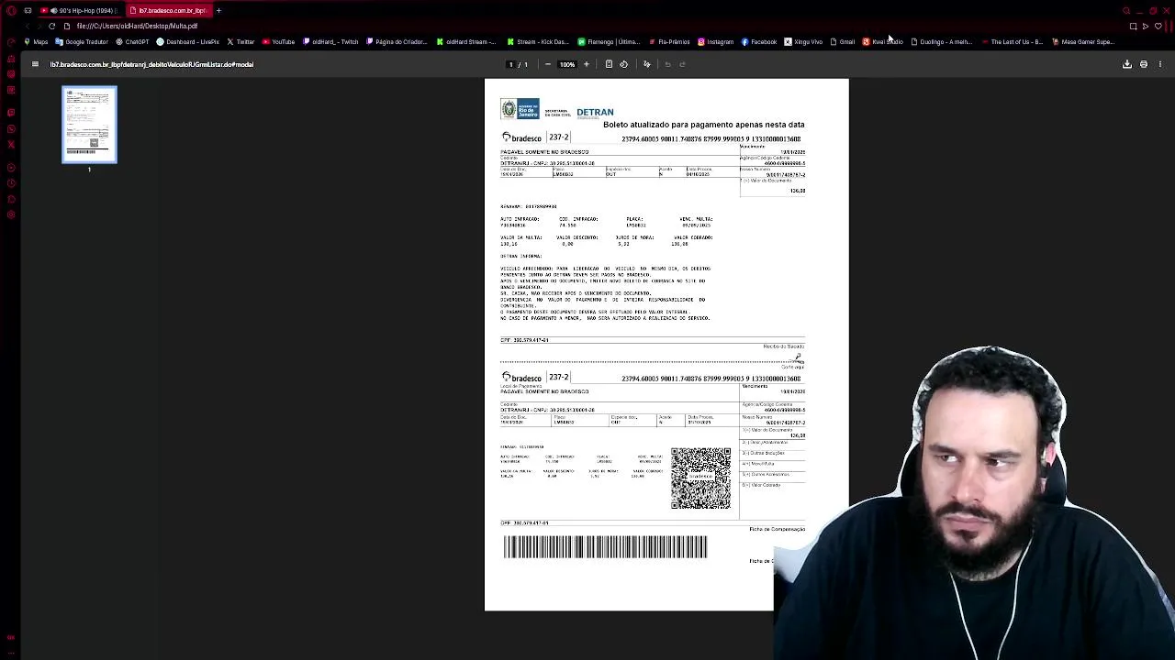
Task: Open the Duolingo bookmark
Action: click(x=941, y=41)
